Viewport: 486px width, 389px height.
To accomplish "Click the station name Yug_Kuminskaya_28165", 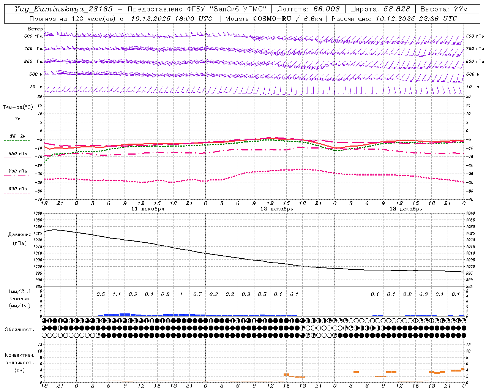I will [63, 9].
